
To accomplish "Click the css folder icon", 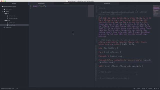I will 6,14.
